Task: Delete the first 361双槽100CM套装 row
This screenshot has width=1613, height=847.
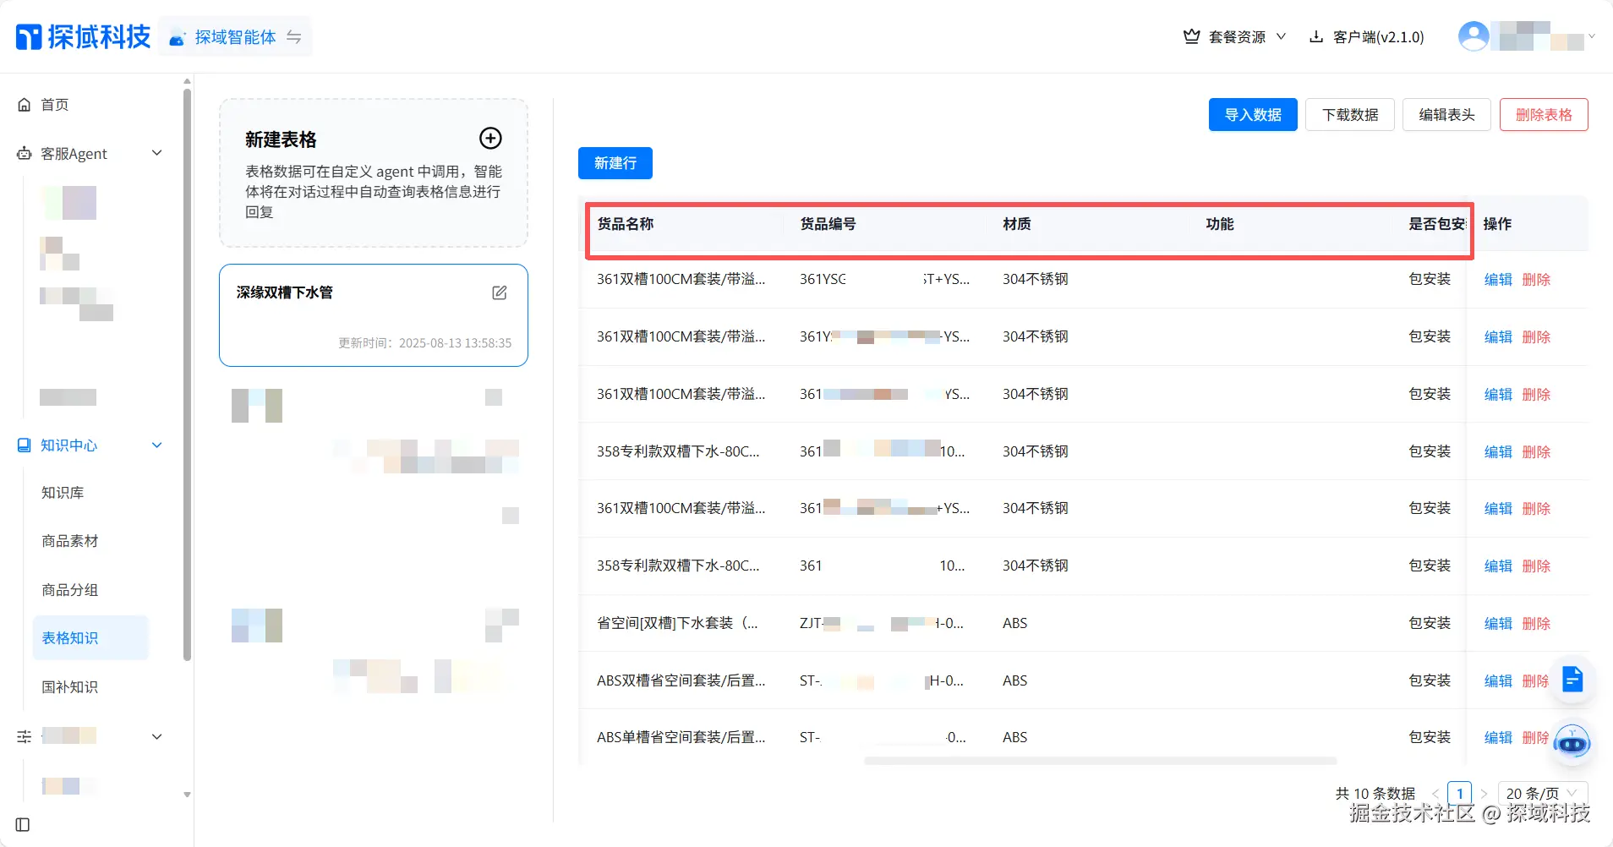Action: 1536,280
